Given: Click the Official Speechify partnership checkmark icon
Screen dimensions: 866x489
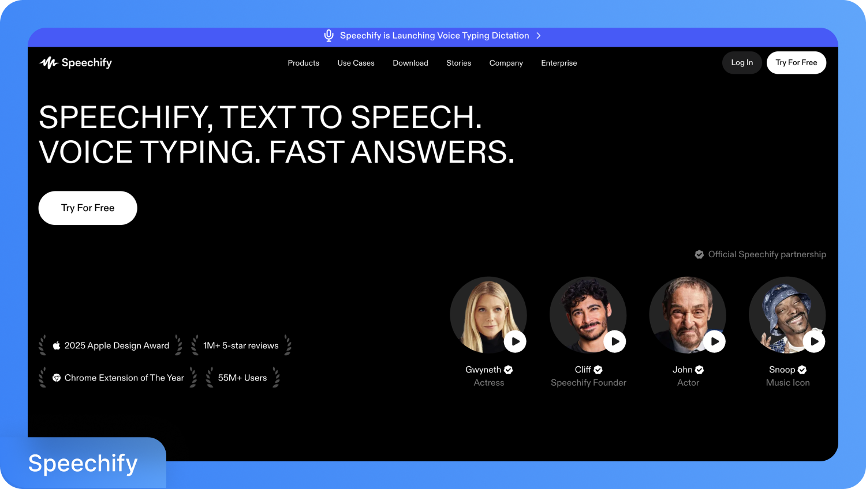Looking at the screenshot, I should [x=699, y=254].
